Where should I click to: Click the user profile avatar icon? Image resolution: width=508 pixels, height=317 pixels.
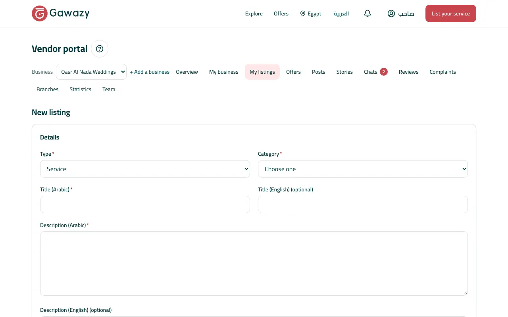[x=391, y=13]
